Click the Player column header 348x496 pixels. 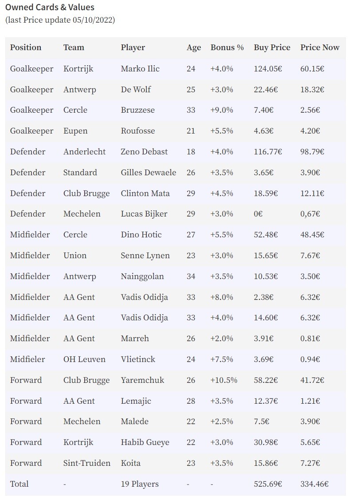pyautogui.click(x=133, y=48)
